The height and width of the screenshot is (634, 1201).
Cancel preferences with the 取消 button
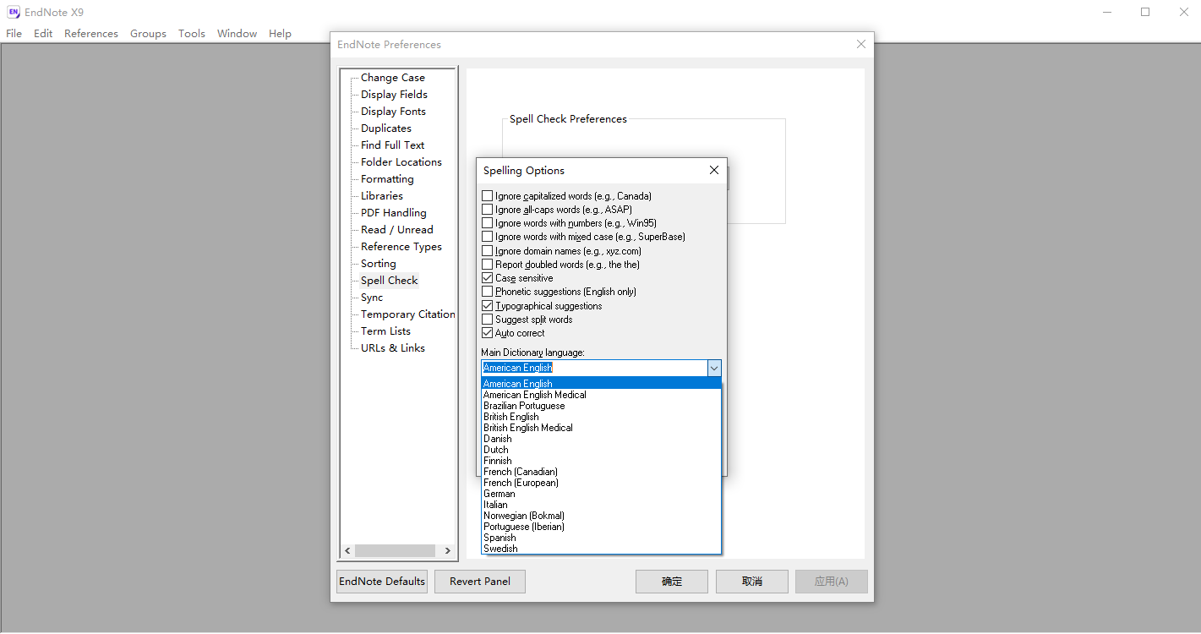point(752,582)
